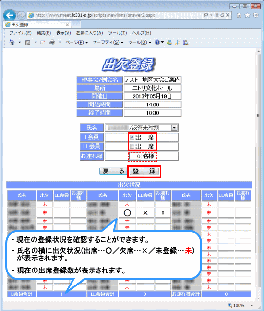This screenshot has width=264, height=311.
Task: Click the blue help question mark icon
Action: click(157, 42)
